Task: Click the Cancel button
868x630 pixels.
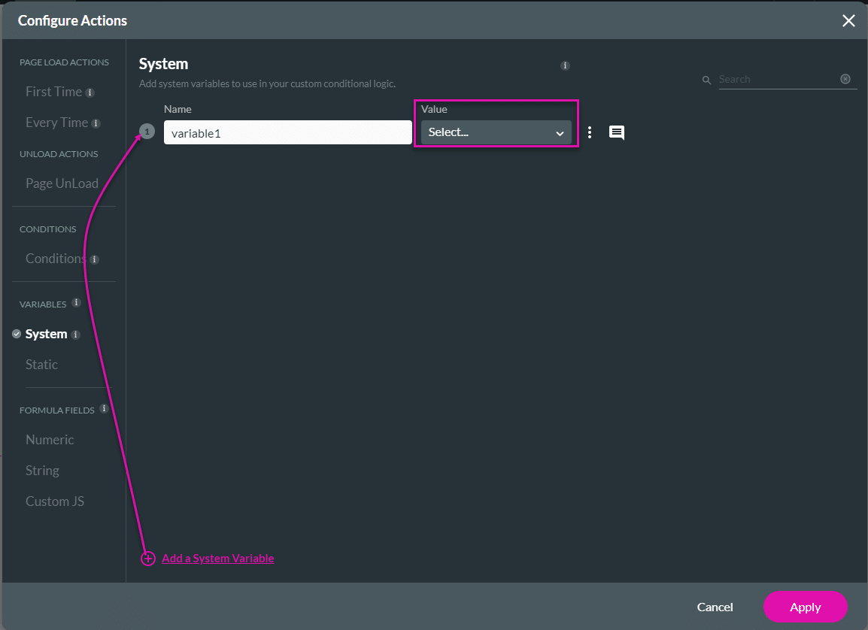Action: click(715, 607)
